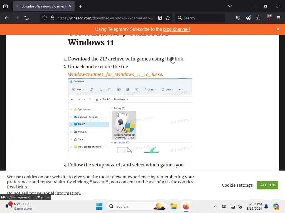Switch to Firefox in the taskbar
The width and height of the screenshot is (285, 213).
pyautogui.click(x=186, y=206)
